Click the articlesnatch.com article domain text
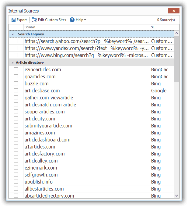 pyautogui.click(x=50, y=105)
